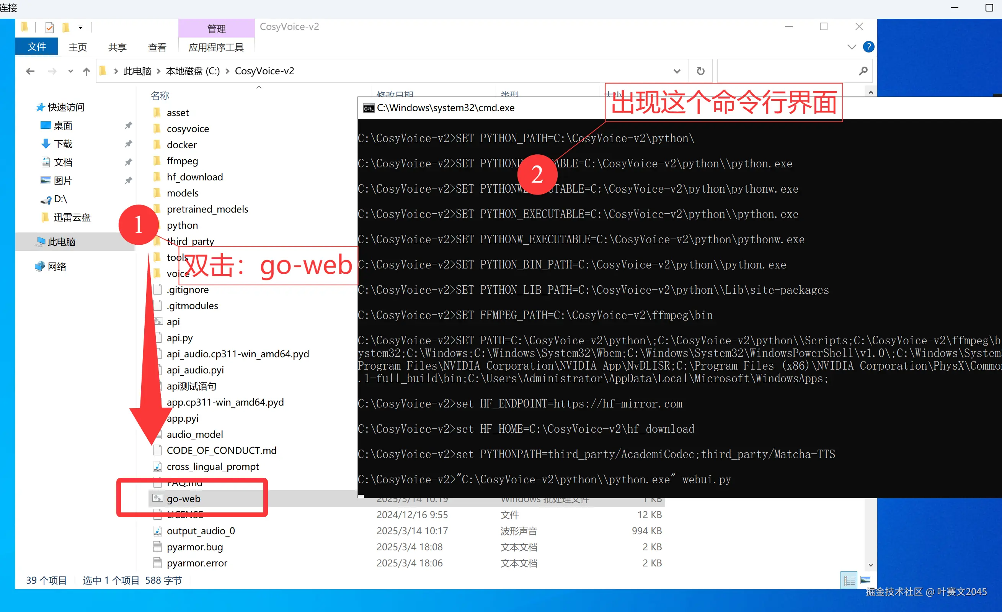Click the pin icon beside 桌面

[128, 125]
